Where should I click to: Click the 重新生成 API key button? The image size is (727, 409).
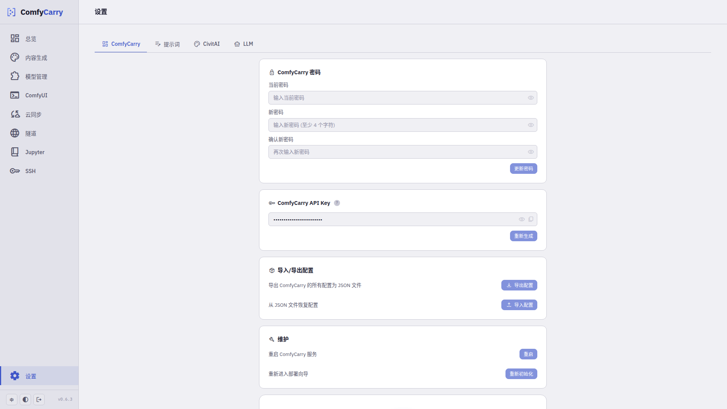pyautogui.click(x=523, y=236)
